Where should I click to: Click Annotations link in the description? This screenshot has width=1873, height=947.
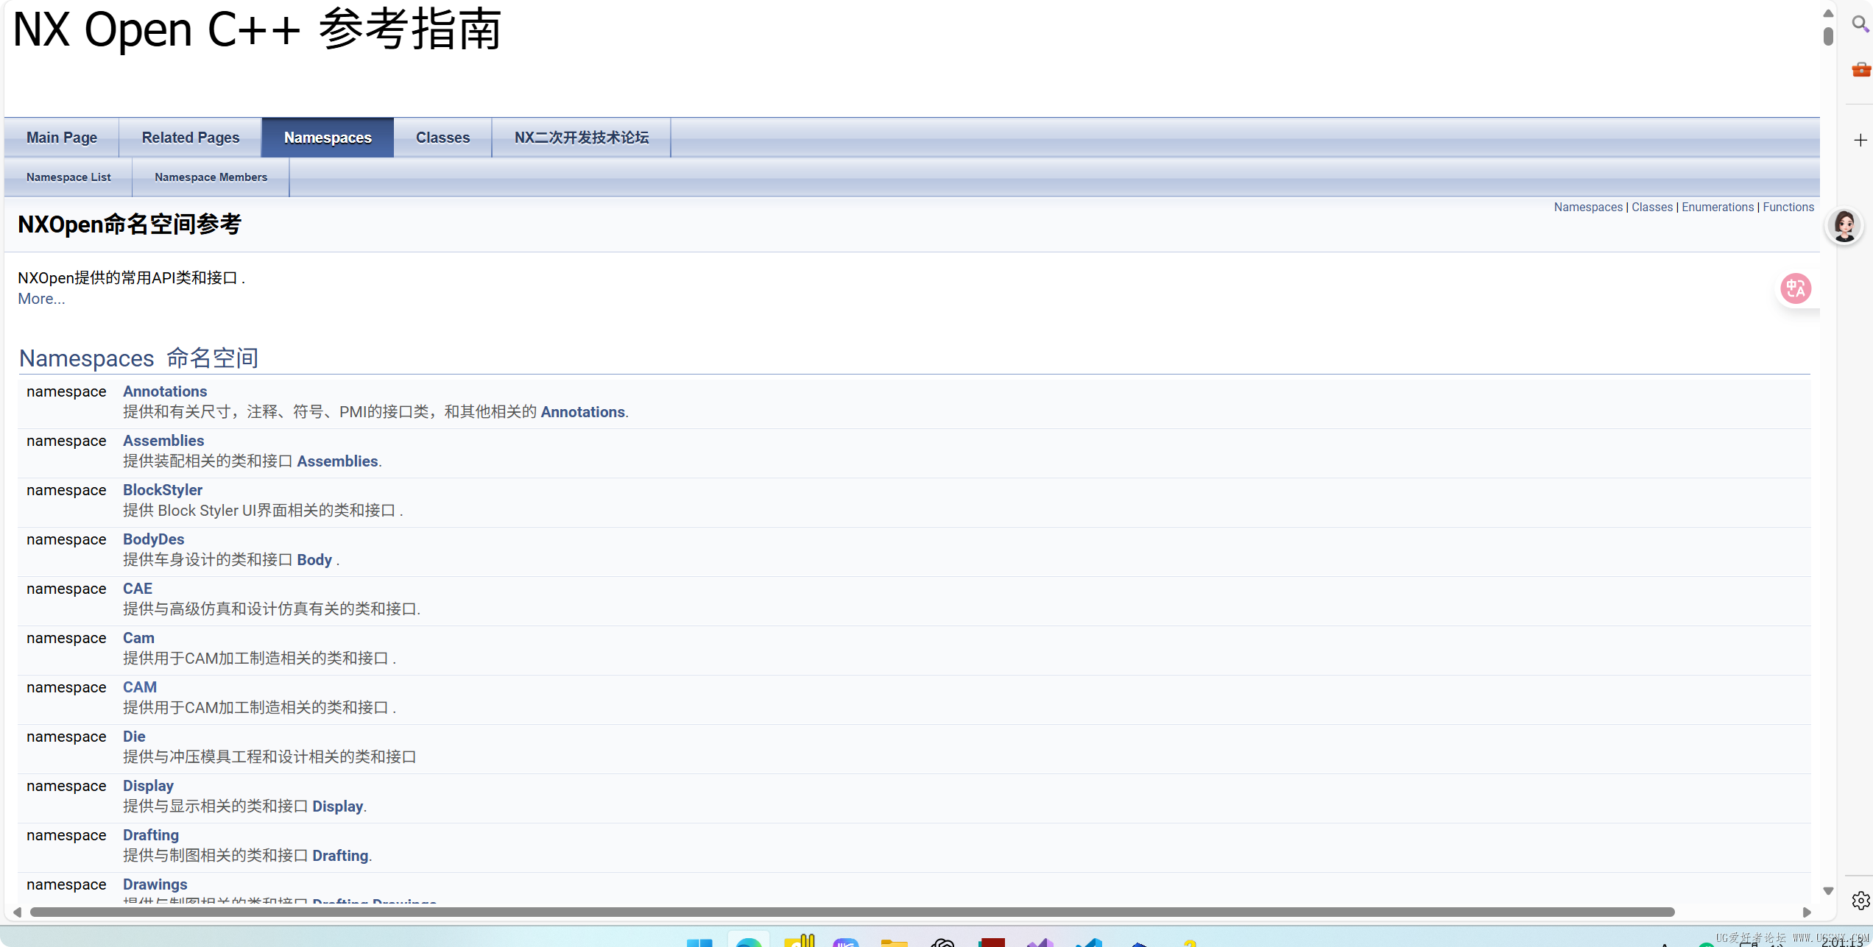[x=582, y=412]
